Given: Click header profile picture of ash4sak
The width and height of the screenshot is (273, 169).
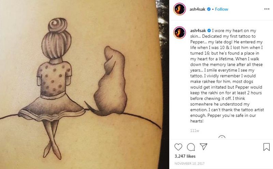Looking at the screenshot, I should pyautogui.click(x=179, y=9).
